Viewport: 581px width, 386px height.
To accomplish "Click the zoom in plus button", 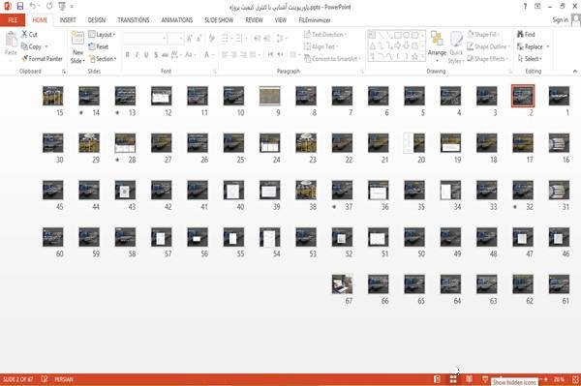I will point(546,379).
